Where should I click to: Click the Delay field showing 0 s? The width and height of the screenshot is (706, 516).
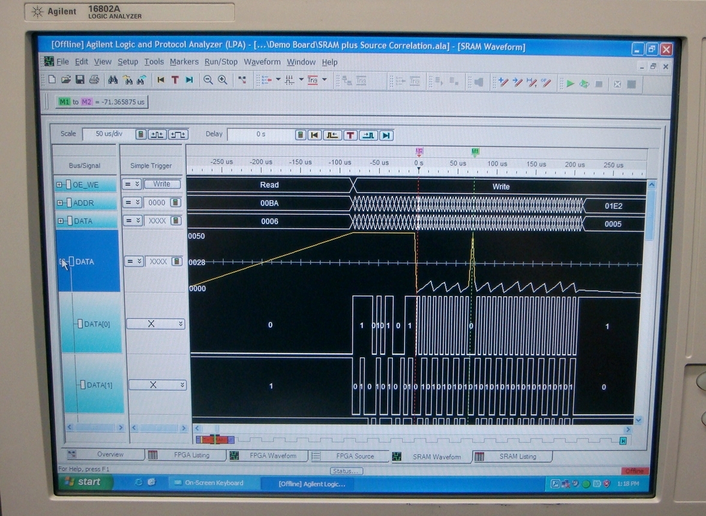pos(261,134)
